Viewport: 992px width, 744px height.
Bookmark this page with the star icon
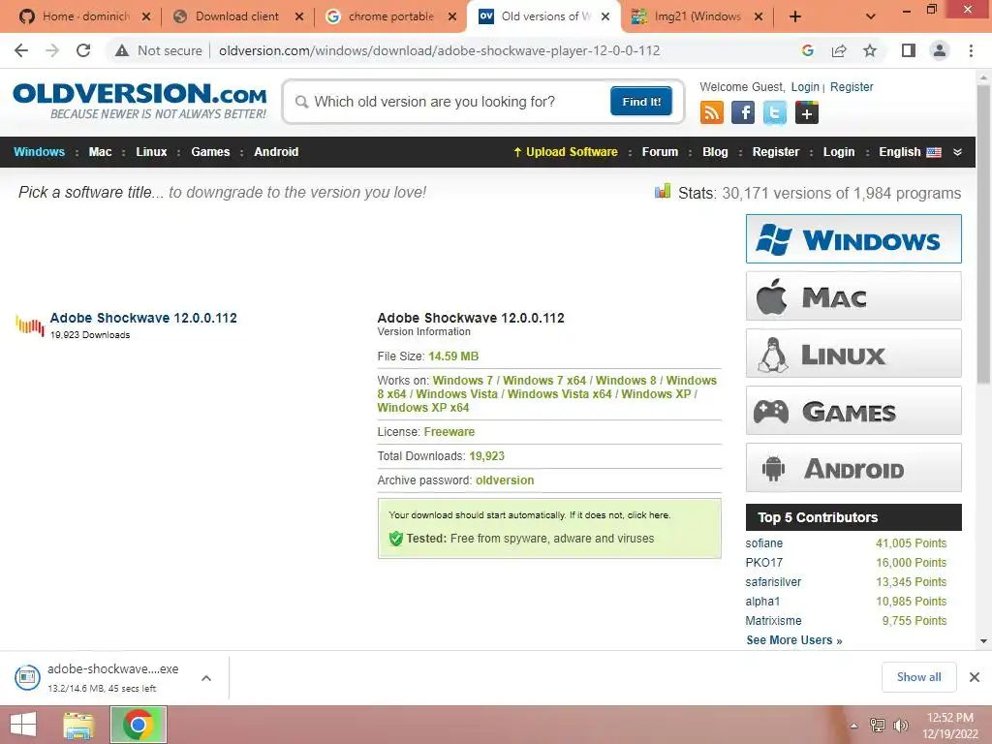point(870,50)
